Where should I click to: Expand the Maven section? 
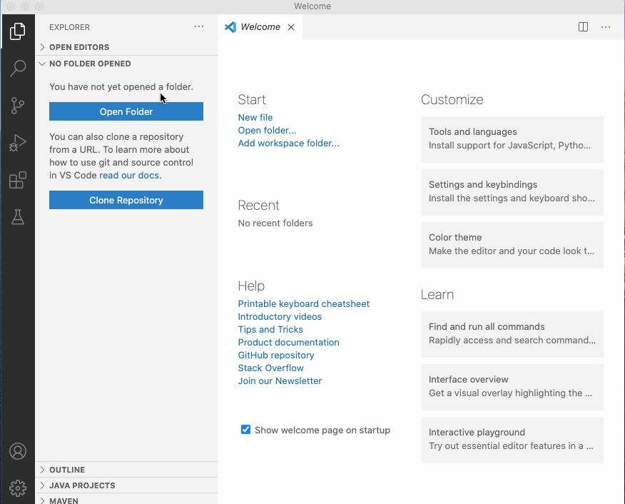(126, 499)
